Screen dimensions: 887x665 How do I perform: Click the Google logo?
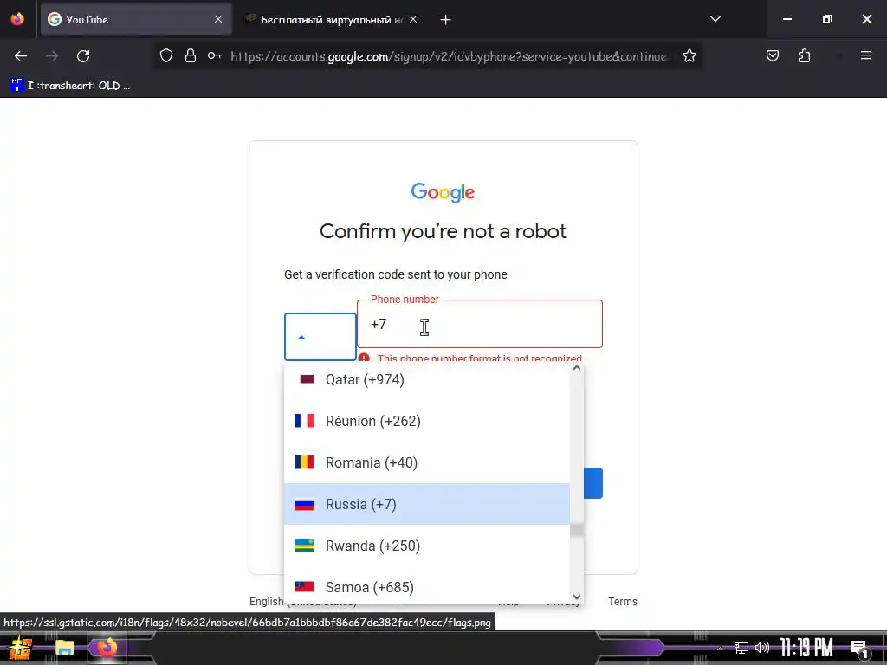click(443, 193)
